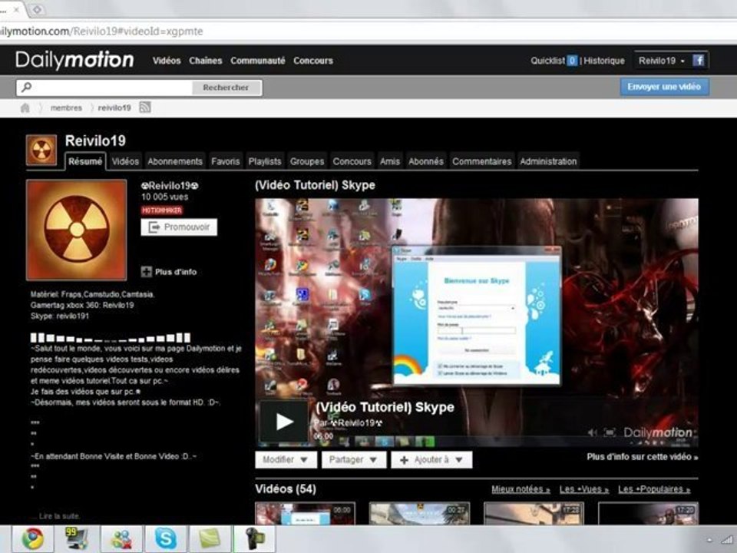Screen dimensions: 737x553
Task: Open the Modifier dropdown
Action: pos(286,460)
